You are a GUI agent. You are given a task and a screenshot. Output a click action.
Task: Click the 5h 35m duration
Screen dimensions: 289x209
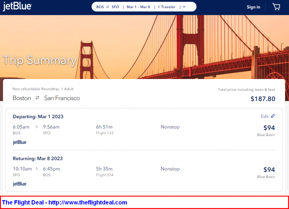click(104, 168)
